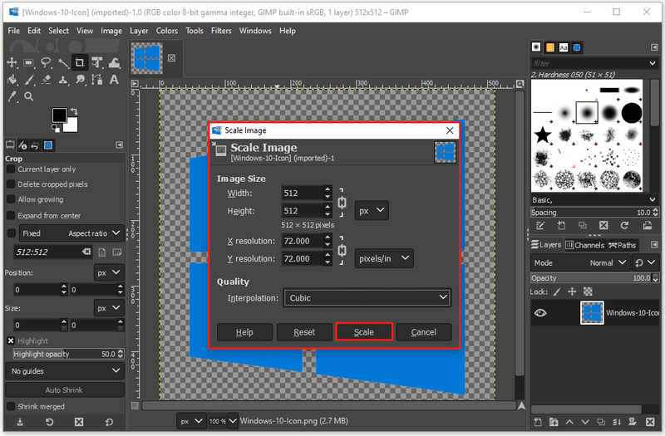The image size is (665, 436).
Task: Hide the Windows-10-Icon layer with eye
Action: point(540,313)
